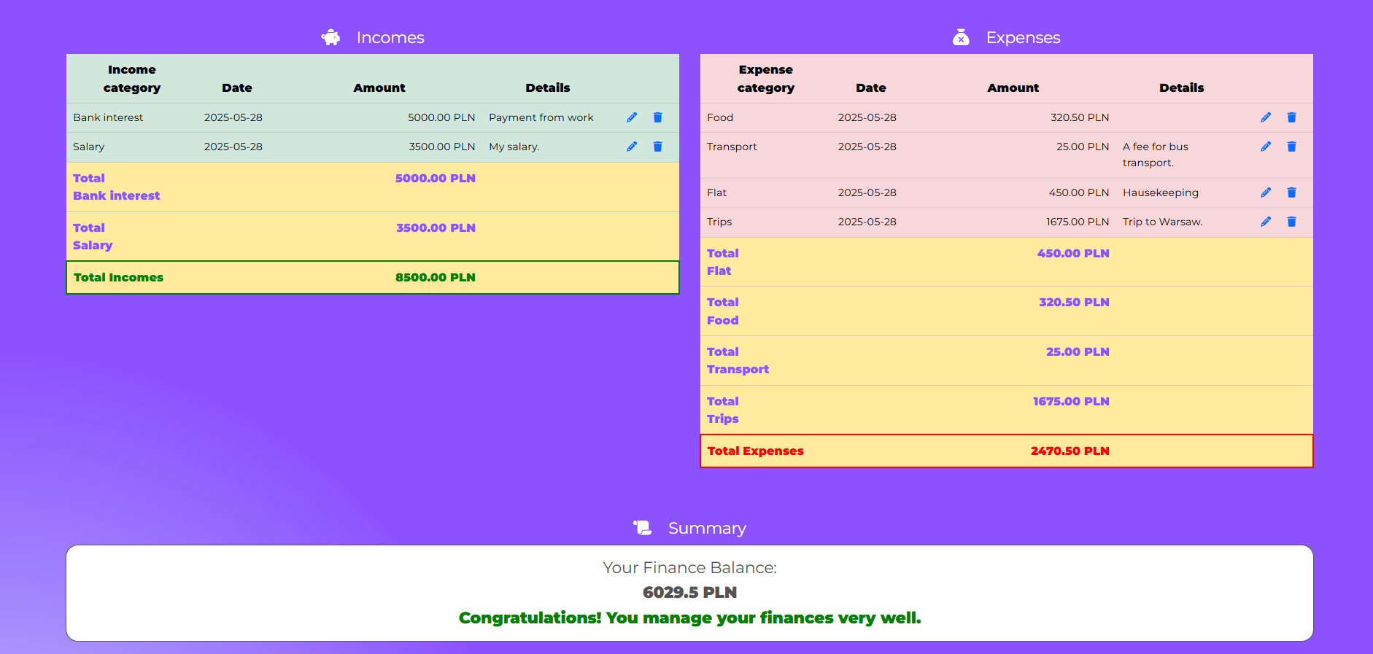The image size is (1373, 654).
Task: Click the finance balance 6029.5 PLN value
Action: click(689, 592)
